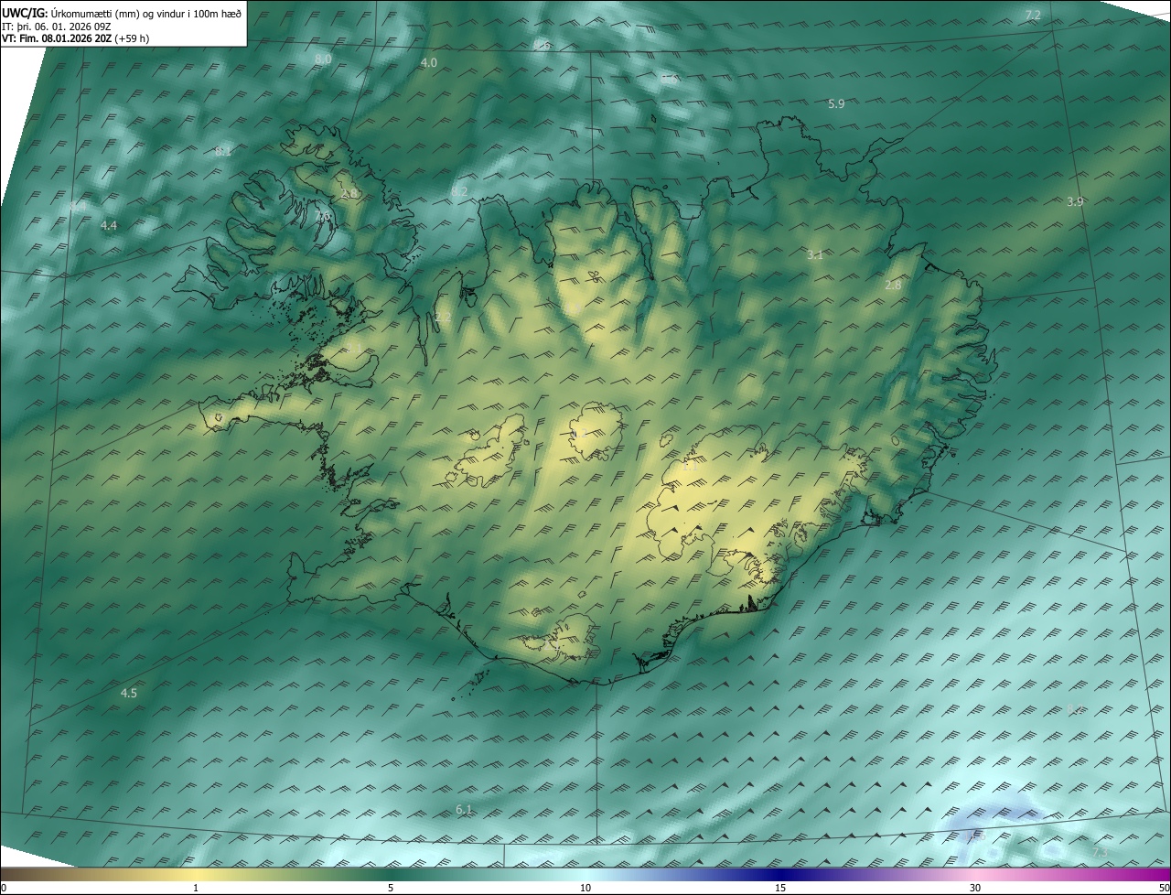Screen dimensions: 1171x895
Task: Click the 50 tick label under the color scale
Action: [1164, 889]
